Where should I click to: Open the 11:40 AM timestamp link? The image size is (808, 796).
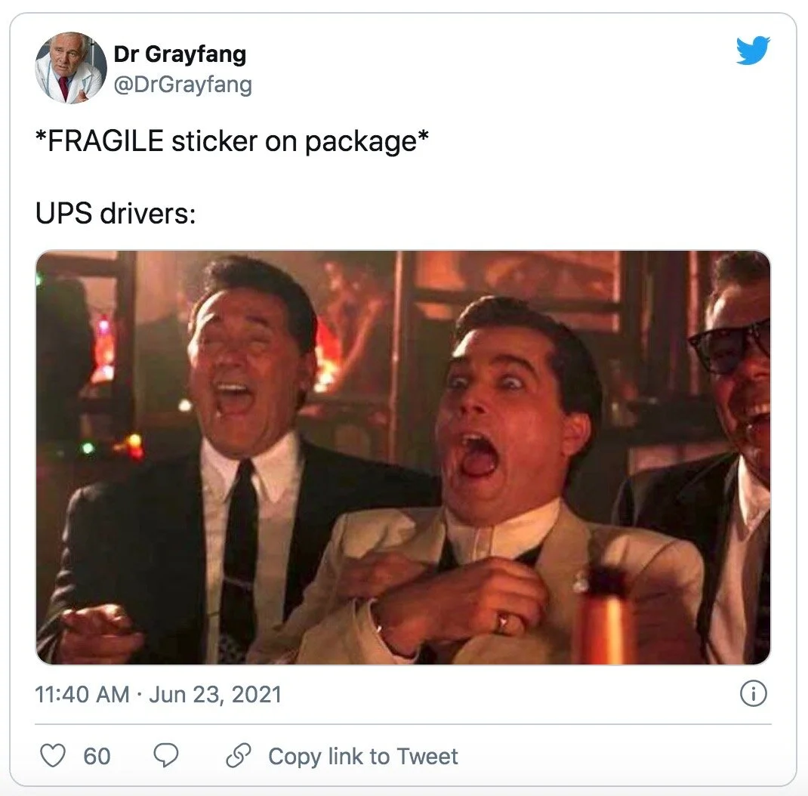pyautogui.click(x=82, y=694)
